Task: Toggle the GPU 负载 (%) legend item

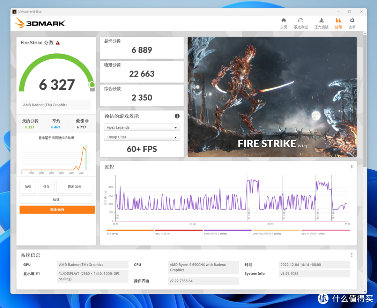Action: pos(179,232)
